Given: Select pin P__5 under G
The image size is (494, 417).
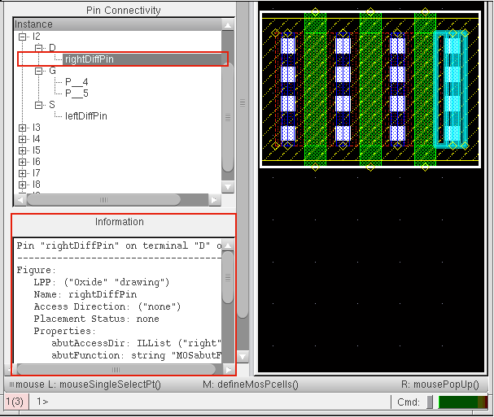Looking at the screenshot, I should 77,93.
